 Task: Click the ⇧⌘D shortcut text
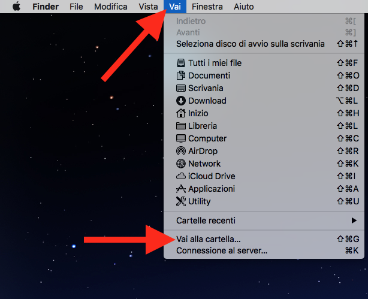[348, 88]
